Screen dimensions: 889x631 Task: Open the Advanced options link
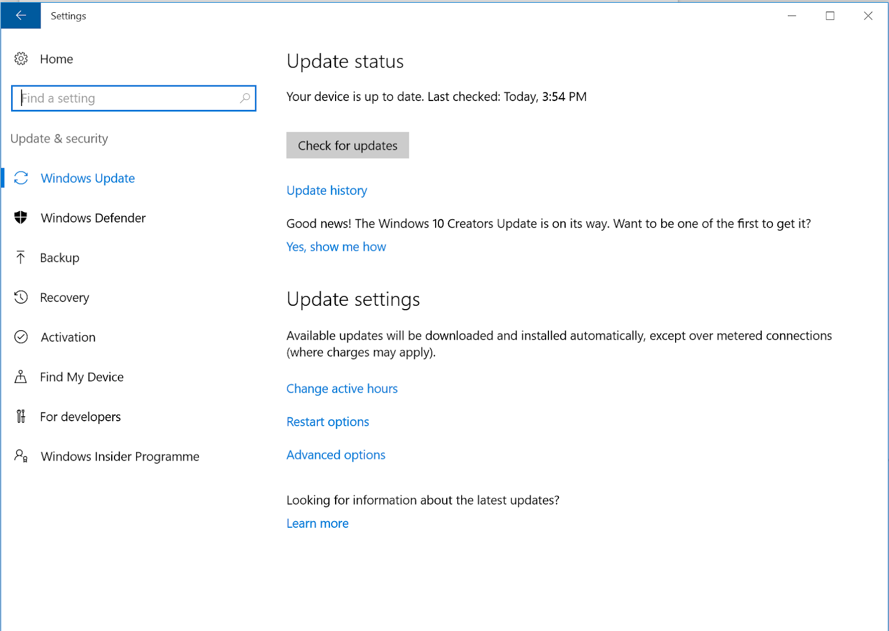[x=336, y=455]
